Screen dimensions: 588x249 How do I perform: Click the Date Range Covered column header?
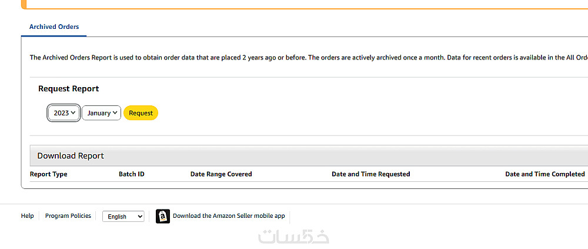[221, 174]
